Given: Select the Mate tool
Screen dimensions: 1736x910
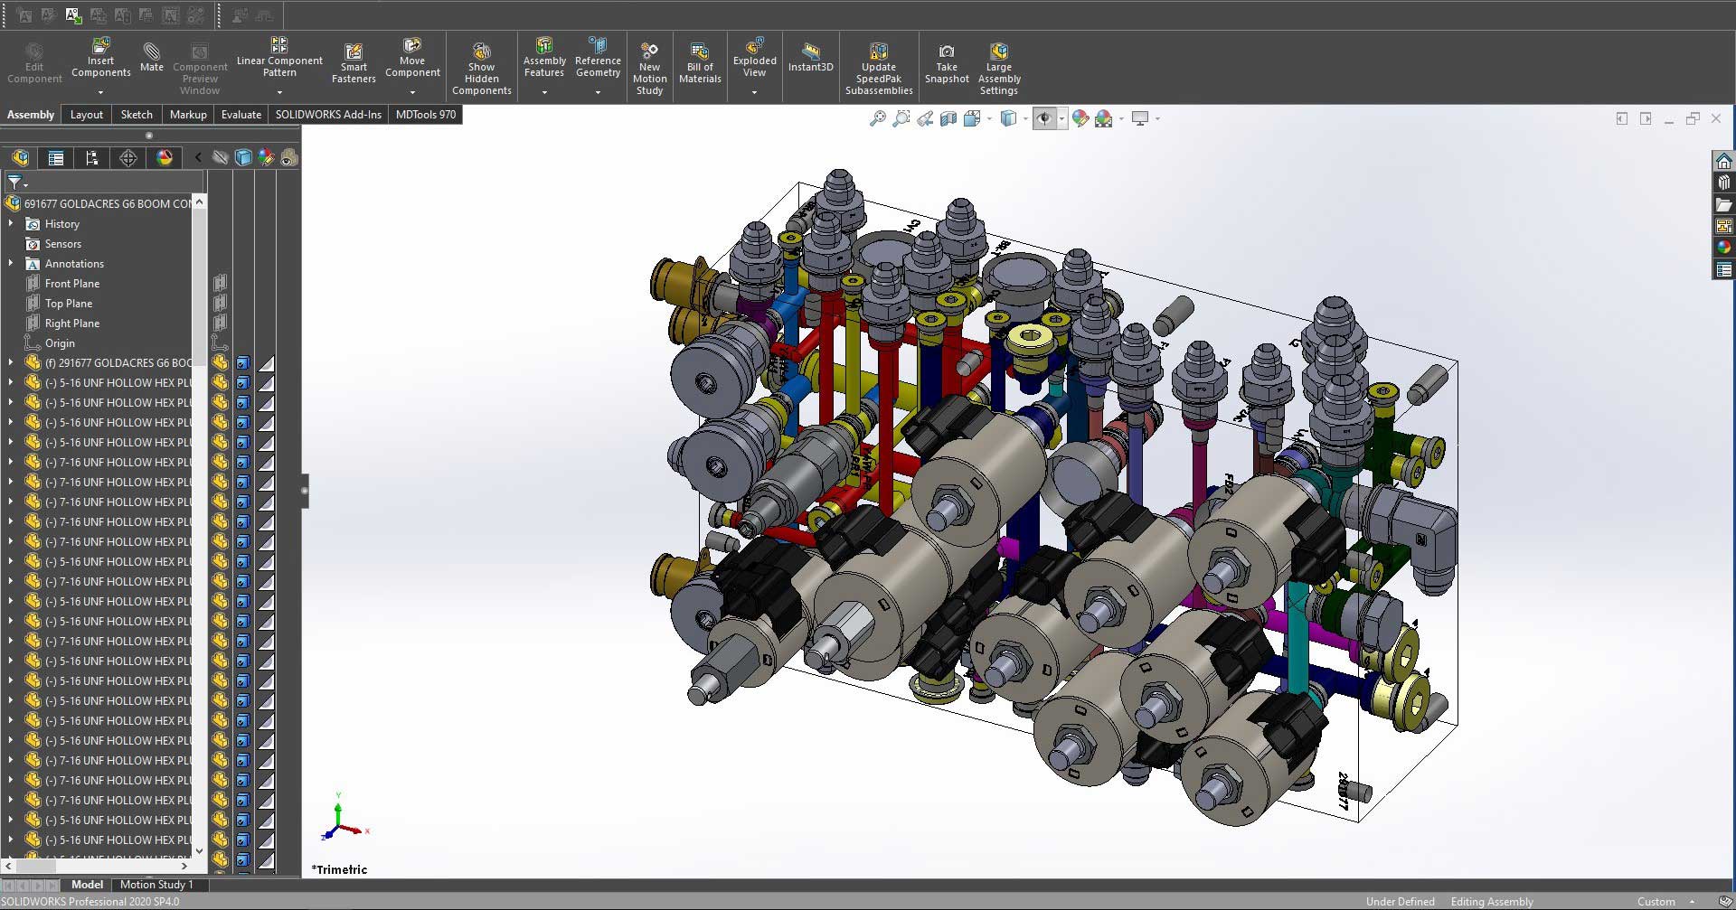Looking at the screenshot, I should (x=151, y=59).
